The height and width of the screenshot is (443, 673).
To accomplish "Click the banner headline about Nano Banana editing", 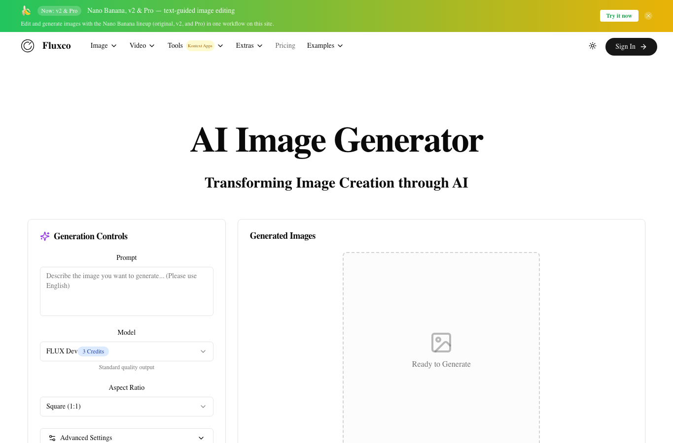I will click(x=161, y=10).
